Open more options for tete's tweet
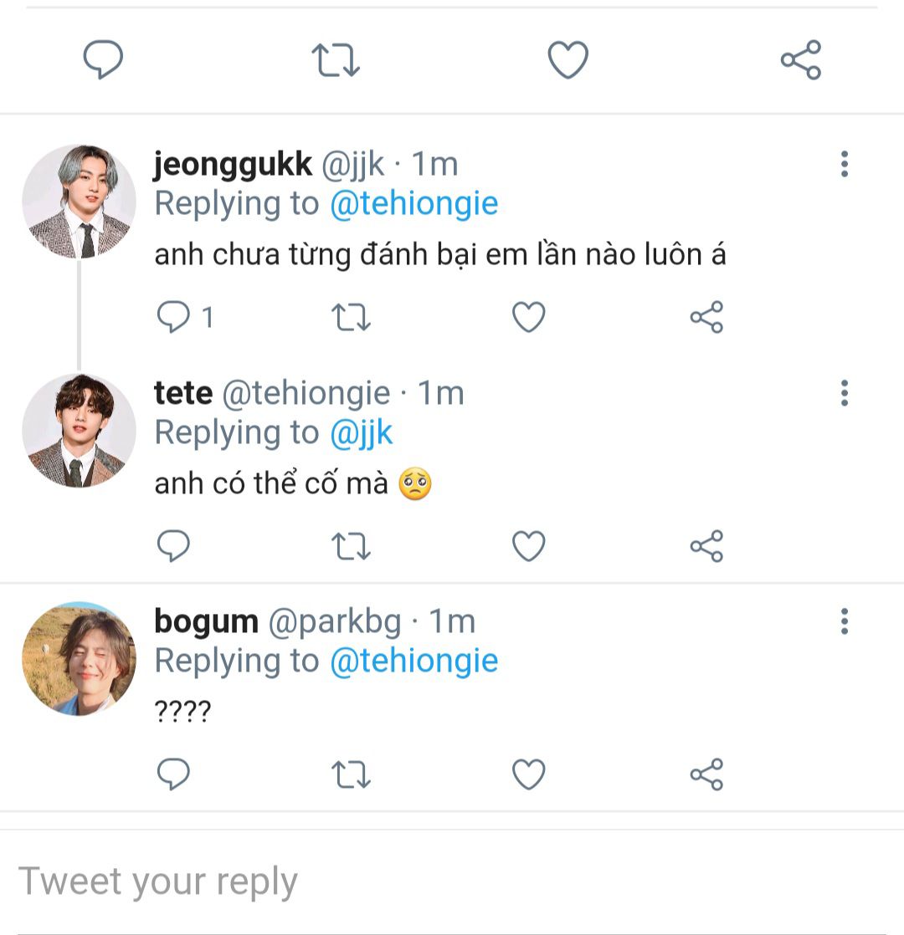 click(x=844, y=393)
